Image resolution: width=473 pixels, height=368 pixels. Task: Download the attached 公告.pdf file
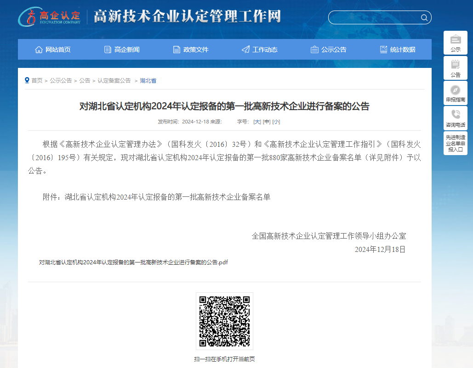coord(133,262)
